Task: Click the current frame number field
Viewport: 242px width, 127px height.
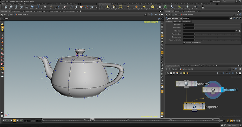Action: pos(27,121)
